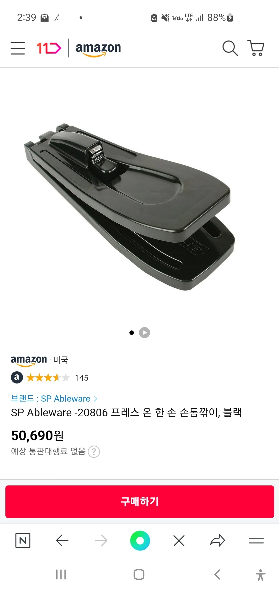
Task: Open the Amazon store logo link
Action: point(98,49)
